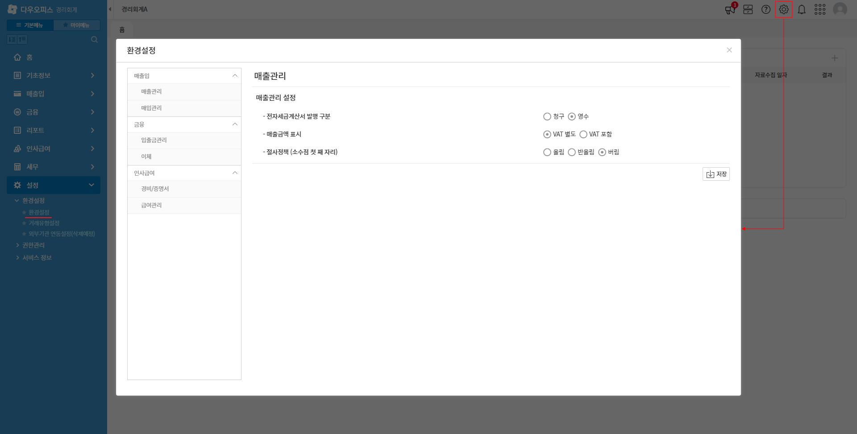Collapse the 금융 settings section
857x434 pixels.
(x=235, y=124)
